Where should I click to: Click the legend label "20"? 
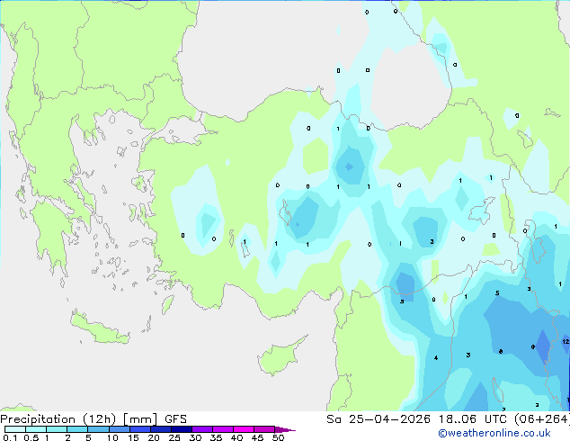coord(154,437)
